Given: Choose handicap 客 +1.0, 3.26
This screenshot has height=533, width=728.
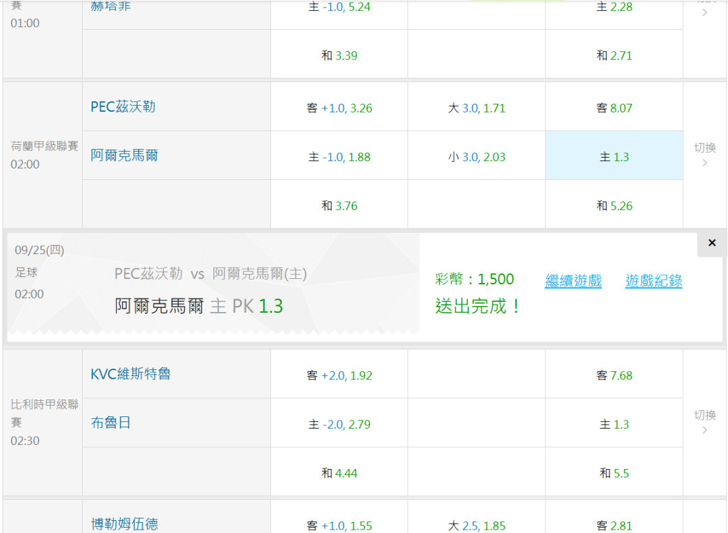Looking at the screenshot, I should click(x=339, y=108).
